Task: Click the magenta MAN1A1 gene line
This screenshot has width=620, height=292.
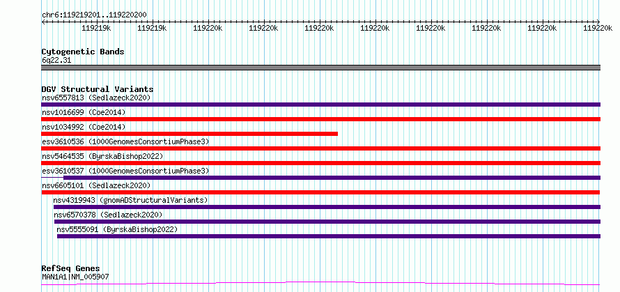Action: (320, 283)
